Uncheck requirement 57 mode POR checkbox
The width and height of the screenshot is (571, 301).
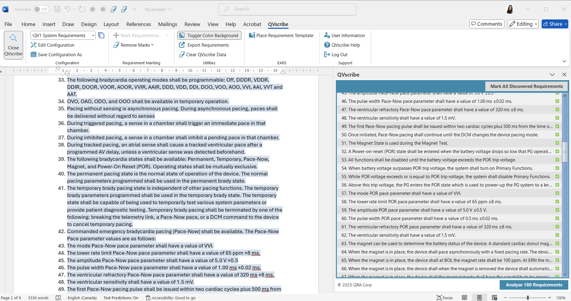pos(557,193)
